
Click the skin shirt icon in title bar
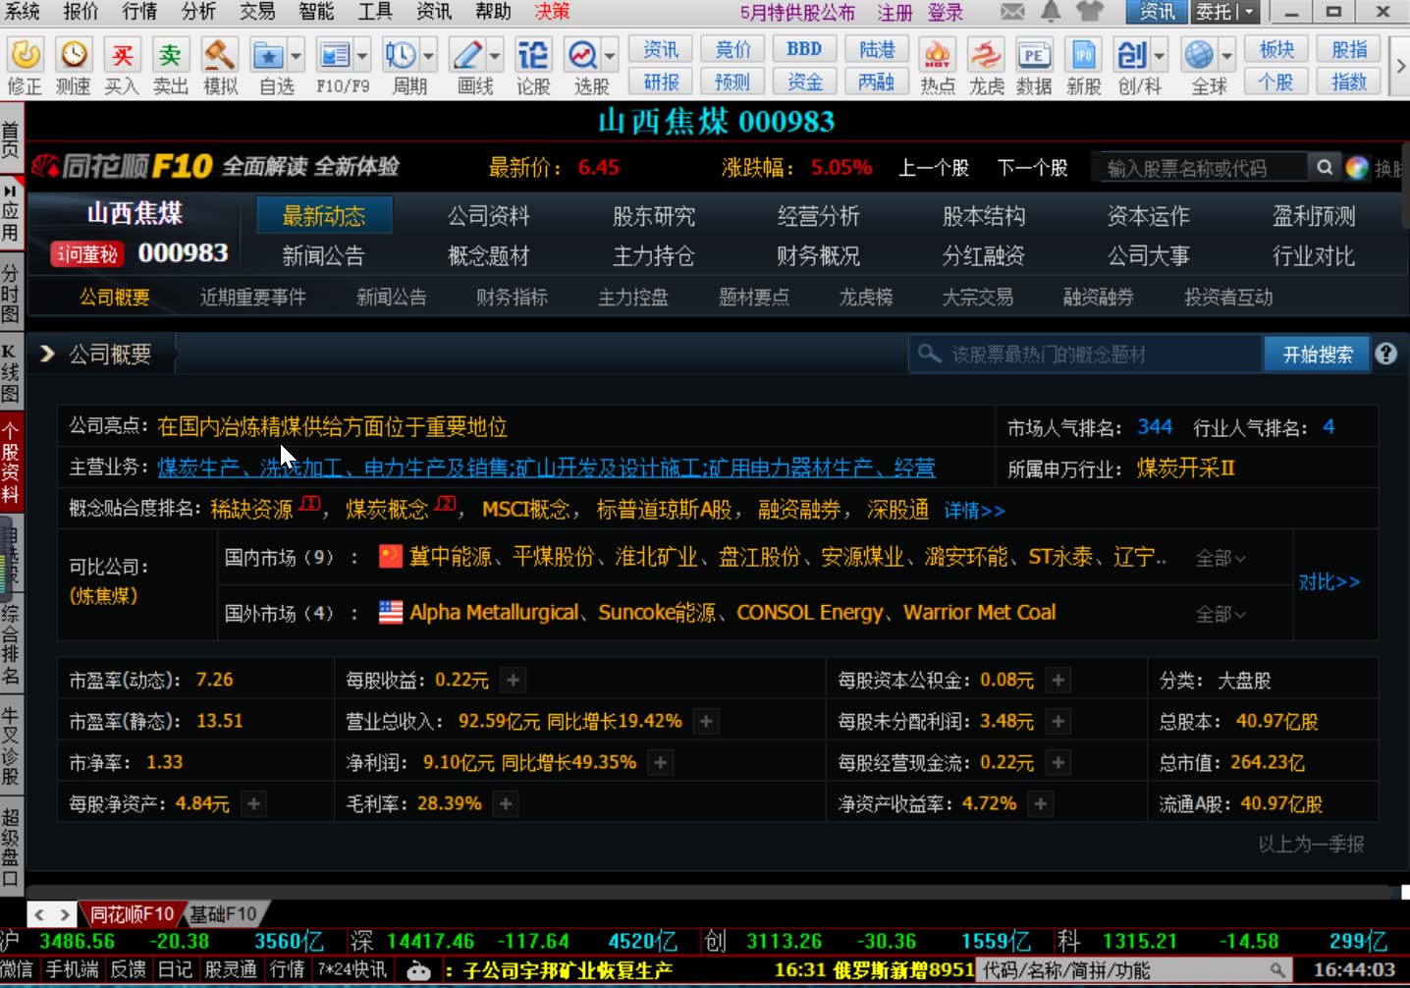(x=1089, y=12)
